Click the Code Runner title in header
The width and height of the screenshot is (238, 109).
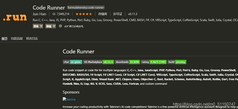pyautogui.click(x=49, y=8)
